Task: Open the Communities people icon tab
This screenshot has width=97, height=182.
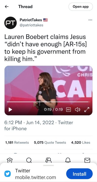Action: [x=48, y=160]
